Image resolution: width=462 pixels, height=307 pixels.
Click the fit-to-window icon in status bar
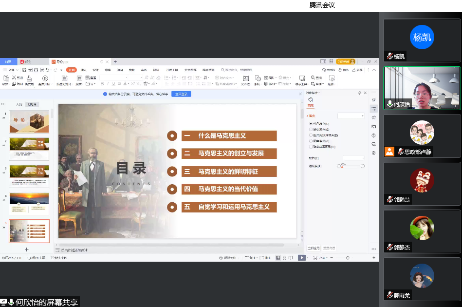tap(315, 258)
